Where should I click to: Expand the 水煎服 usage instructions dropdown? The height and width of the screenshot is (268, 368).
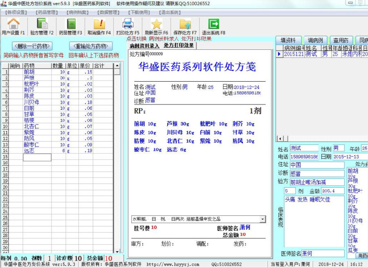click(x=262, y=219)
